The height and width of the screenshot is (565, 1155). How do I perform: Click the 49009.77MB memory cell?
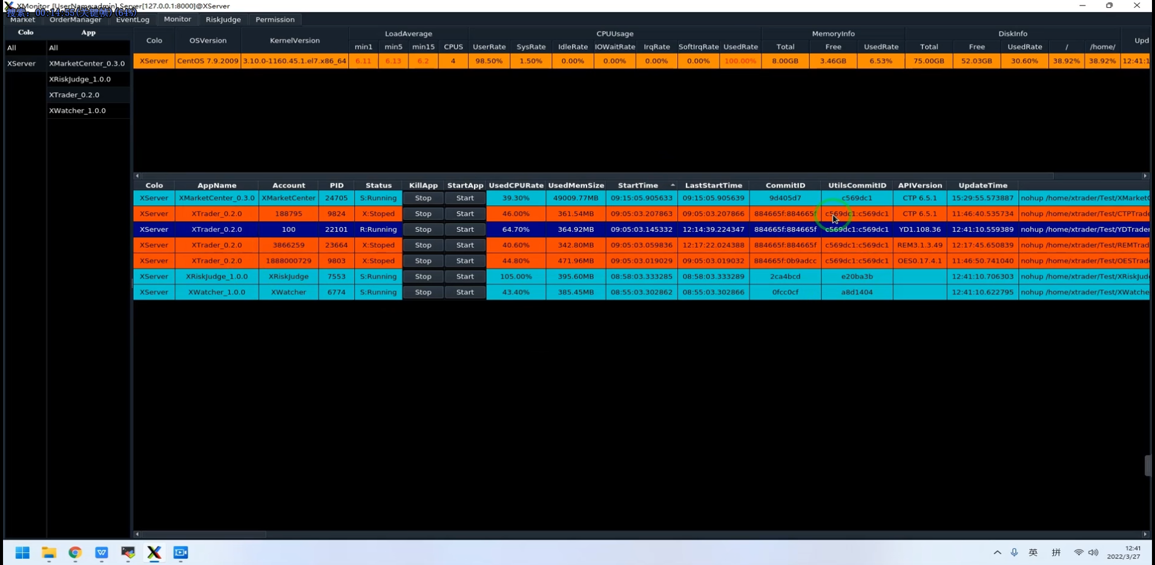coord(576,198)
